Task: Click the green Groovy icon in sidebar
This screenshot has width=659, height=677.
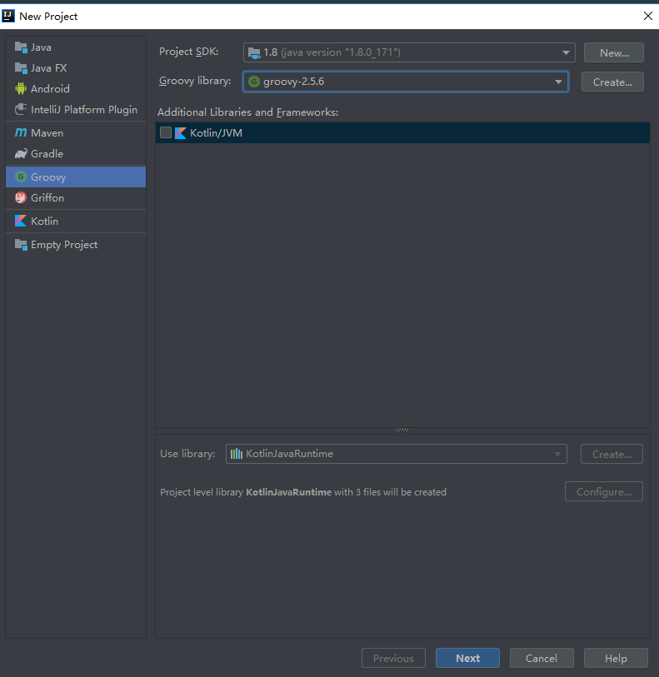Action: coord(21,177)
